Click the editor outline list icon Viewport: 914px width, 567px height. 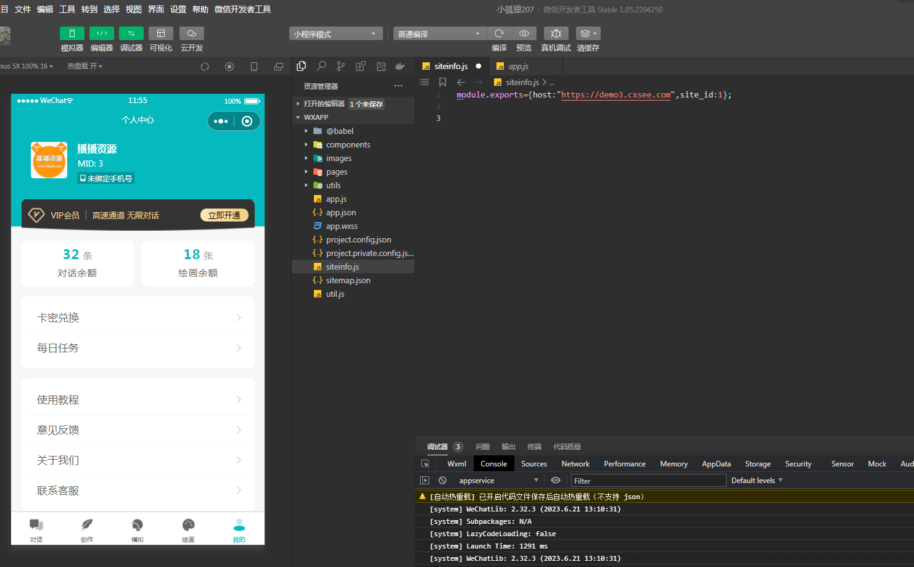pyautogui.click(x=424, y=82)
